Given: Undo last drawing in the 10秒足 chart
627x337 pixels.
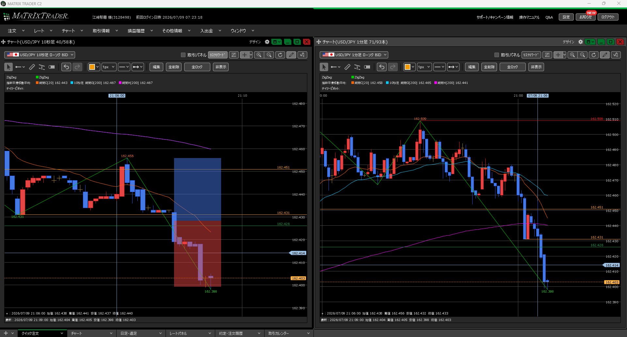Looking at the screenshot, I should 66,67.
